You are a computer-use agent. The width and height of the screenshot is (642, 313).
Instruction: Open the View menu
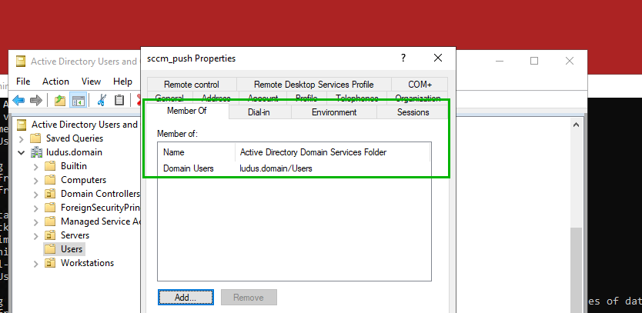tap(91, 81)
